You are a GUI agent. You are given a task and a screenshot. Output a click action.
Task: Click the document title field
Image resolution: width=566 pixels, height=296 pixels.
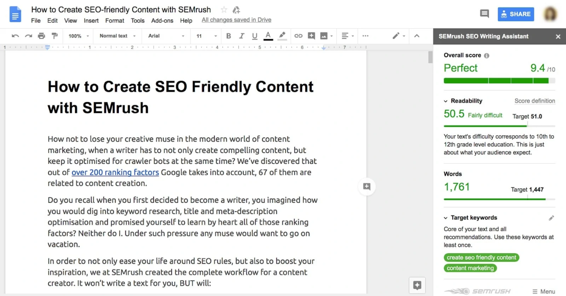[121, 9]
